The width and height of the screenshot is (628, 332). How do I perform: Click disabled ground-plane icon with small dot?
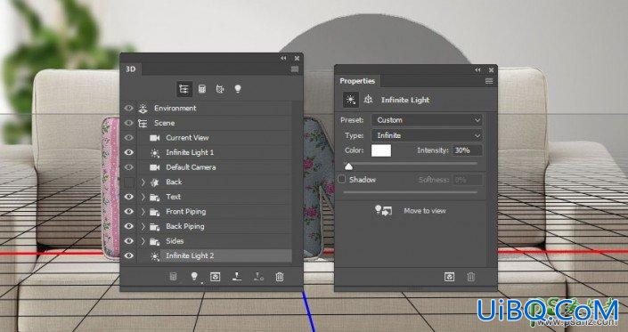(258, 277)
